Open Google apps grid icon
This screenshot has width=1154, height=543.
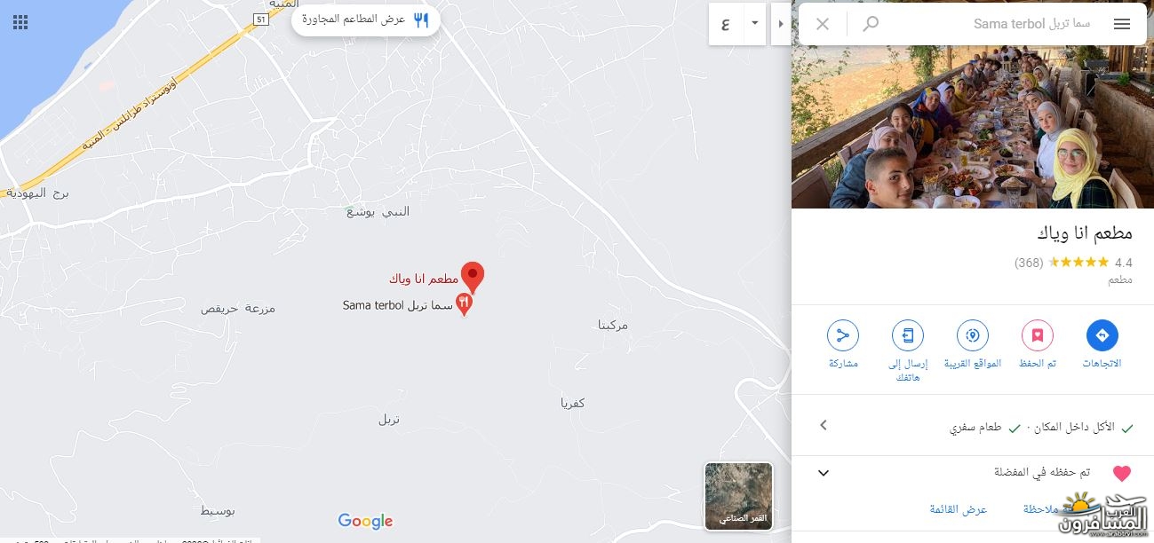pos(20,22)
